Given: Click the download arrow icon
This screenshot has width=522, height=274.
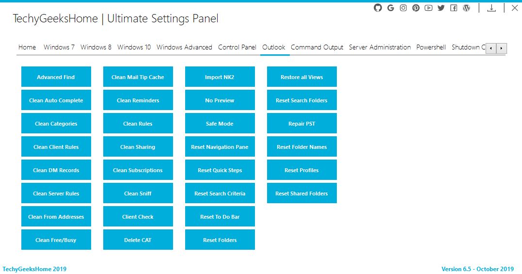Looking at the screenshot, I should (491, 8).
